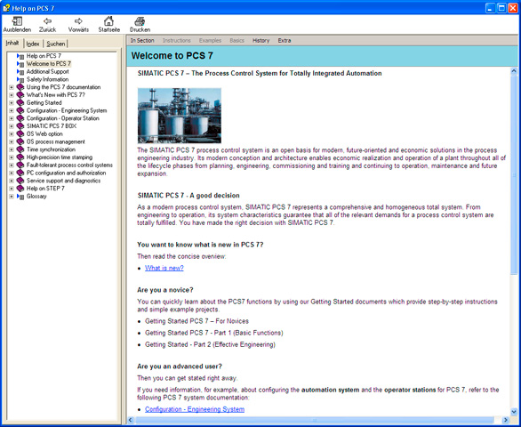Click 'Getting Started - Part 2 (Effective Engineering)' text

pos(210,344)
